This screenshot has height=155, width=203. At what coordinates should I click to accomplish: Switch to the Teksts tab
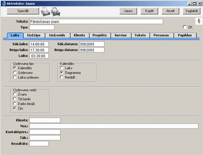(140, 35)
